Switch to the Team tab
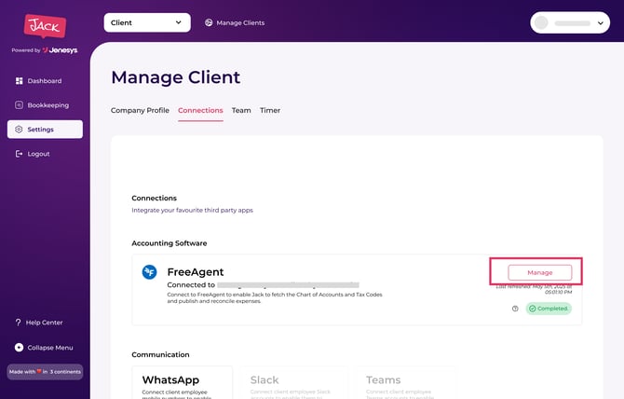 [241, 110]
